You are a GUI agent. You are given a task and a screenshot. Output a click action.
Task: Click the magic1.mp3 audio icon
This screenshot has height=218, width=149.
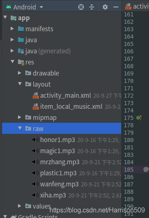tap(36, 151)
